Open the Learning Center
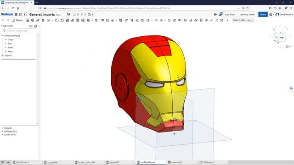 pos(247,14)
